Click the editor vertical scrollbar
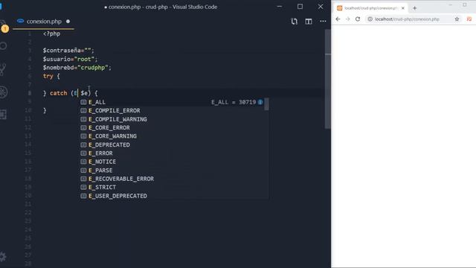The height and width of the screenshot is (268, 476). [x=328, y=79]
